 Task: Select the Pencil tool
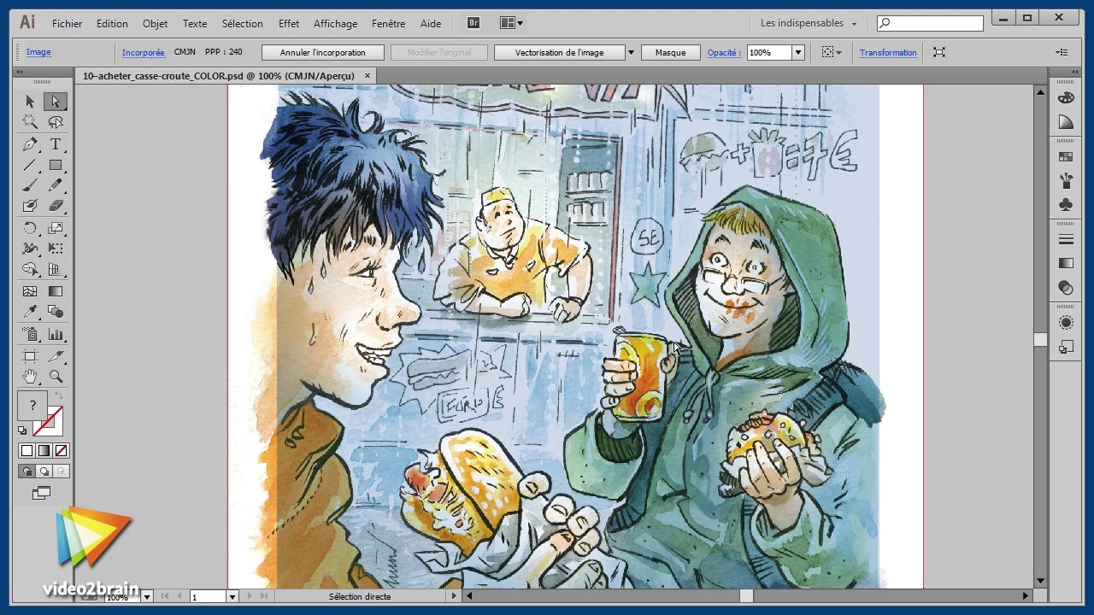coord(56,185)
